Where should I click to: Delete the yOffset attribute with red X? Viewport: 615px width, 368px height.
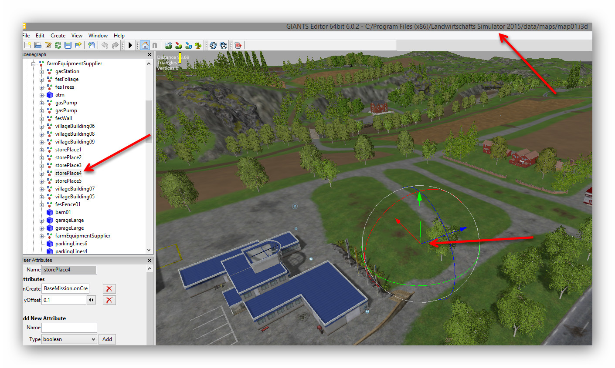(x=109, y=300)
